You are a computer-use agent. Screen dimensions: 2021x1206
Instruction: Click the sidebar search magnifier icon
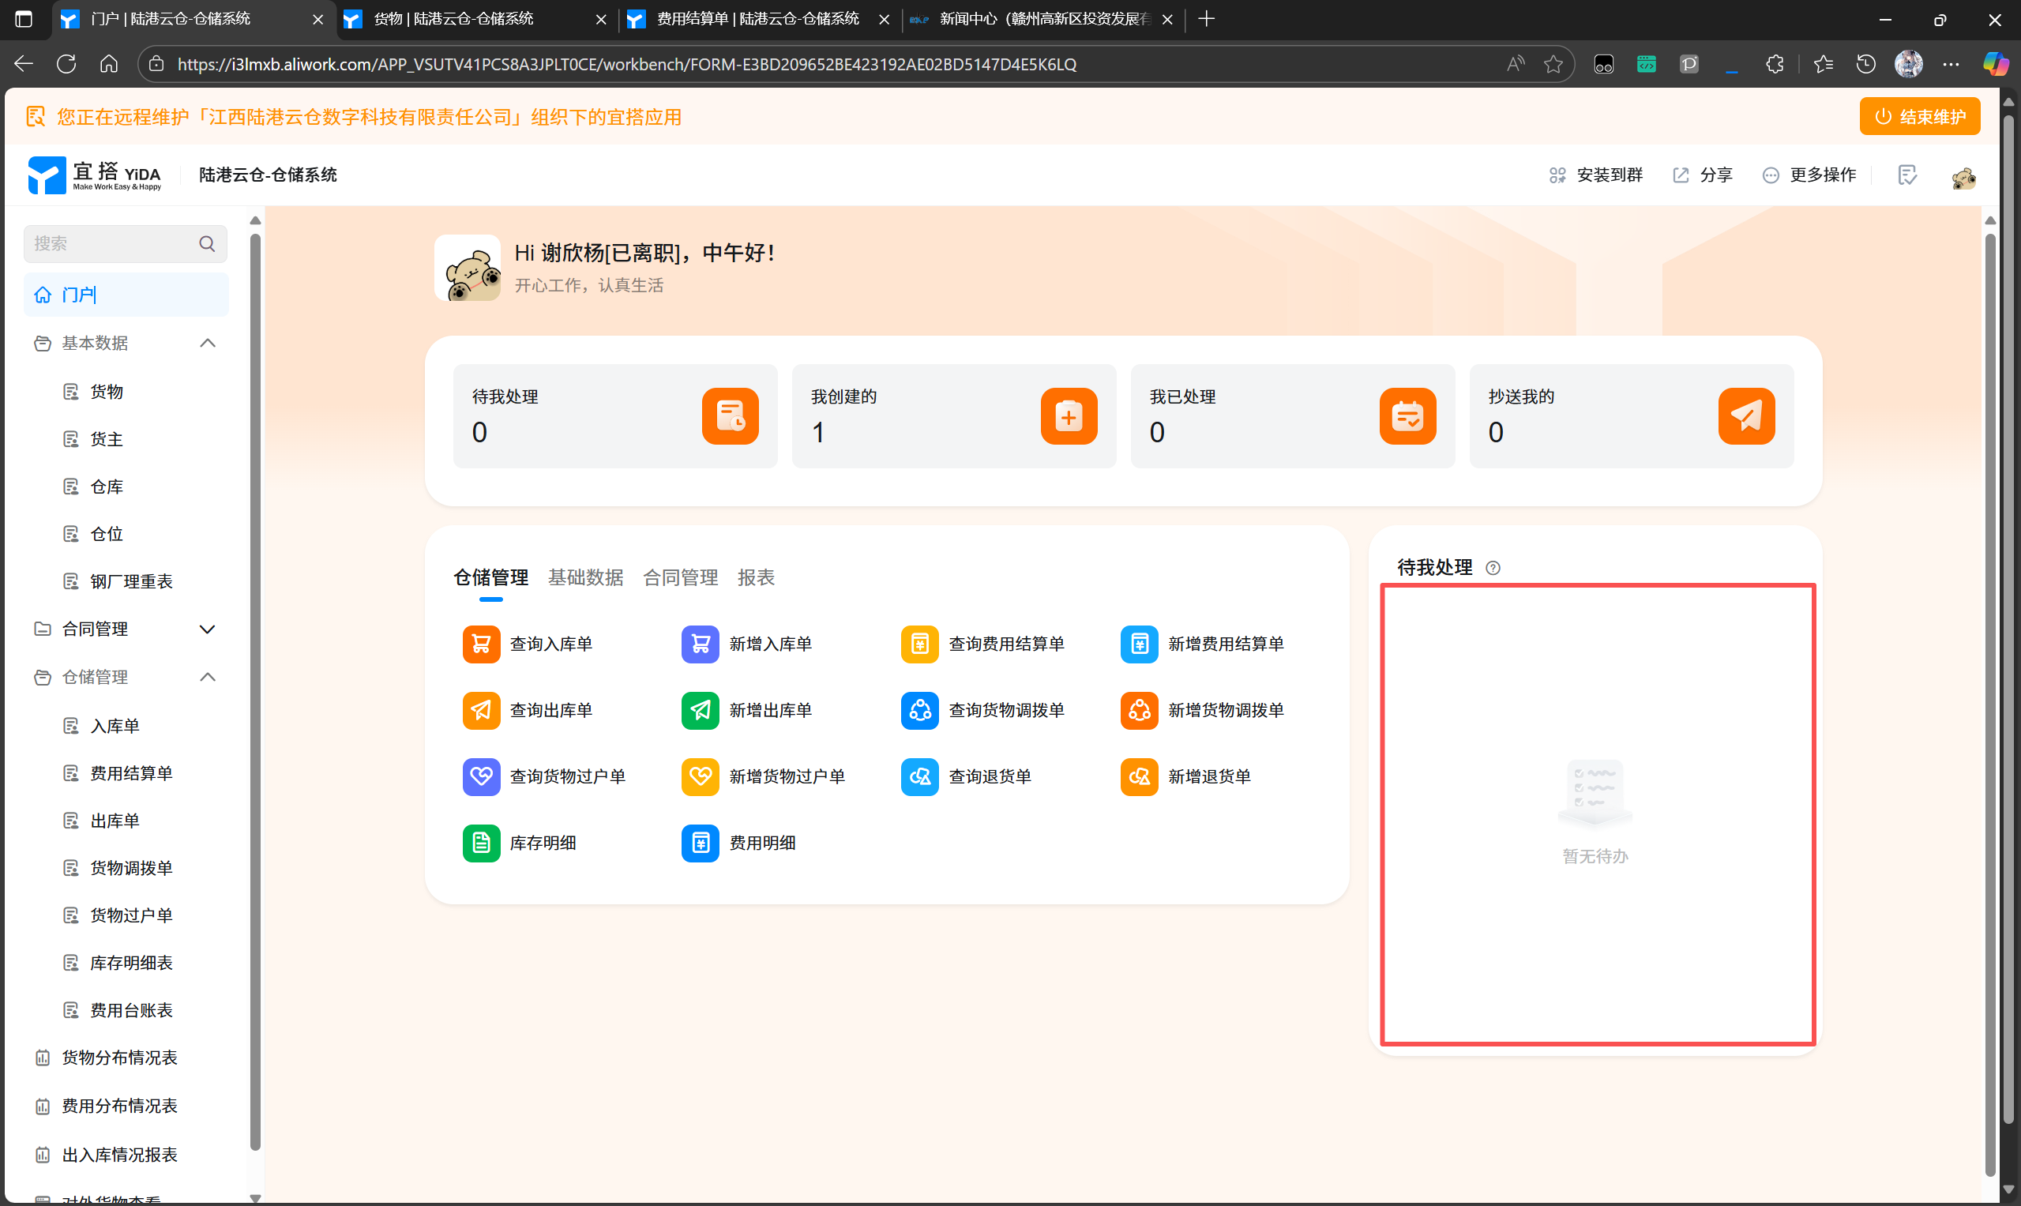(x=207, y=244)
